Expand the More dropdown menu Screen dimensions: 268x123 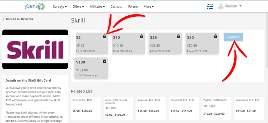pos(148,6)
